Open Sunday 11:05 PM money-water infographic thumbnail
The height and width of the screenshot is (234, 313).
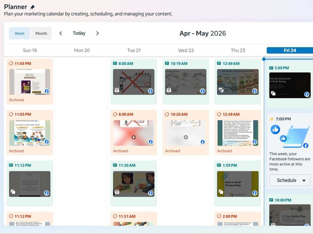click(30, 133)
